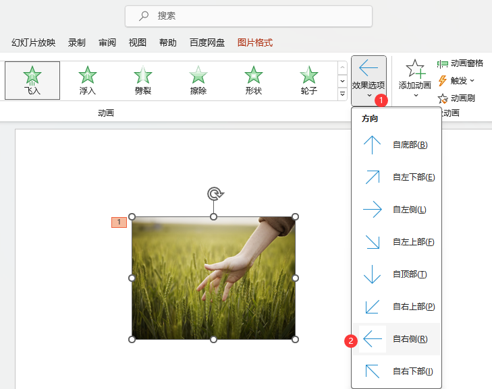492x389 pixels.
Task: Open the 百度网盘 tab
Action: (x=207, y=42)
